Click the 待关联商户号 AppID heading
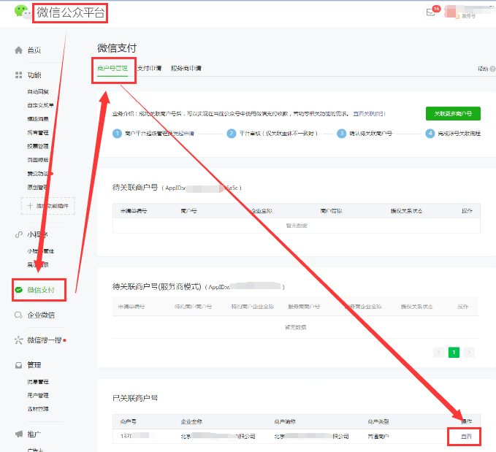This screenshot has width=496, height=452. pos(177,188)
